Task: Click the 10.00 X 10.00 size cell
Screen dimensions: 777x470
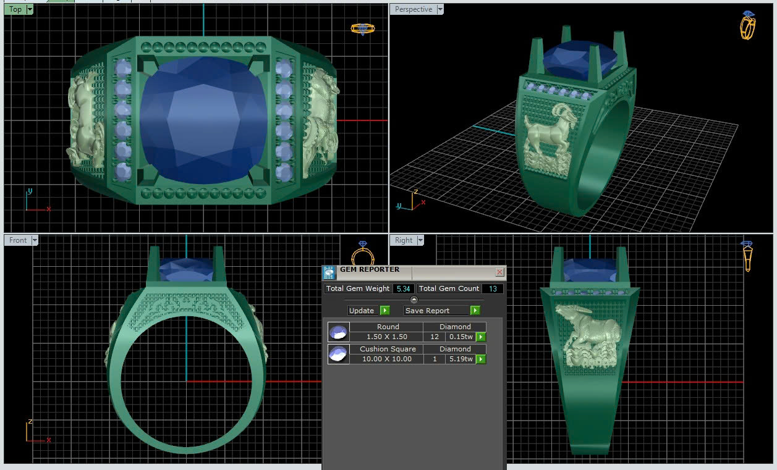Action: click(387, 359)
